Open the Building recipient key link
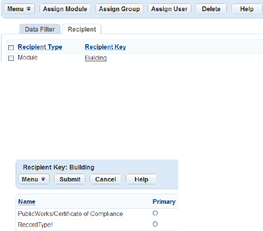This screenshot has height=231, width=263. 96,58
